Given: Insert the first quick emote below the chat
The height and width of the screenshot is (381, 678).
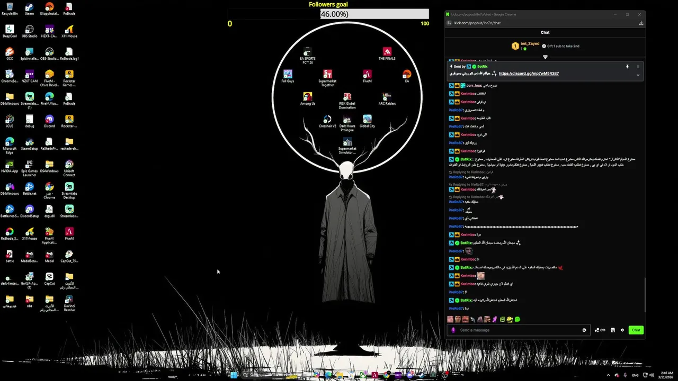Looking at the screenshot, I should (450, 320).
